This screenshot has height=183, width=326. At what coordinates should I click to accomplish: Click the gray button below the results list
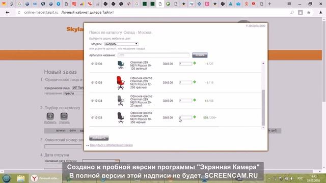tap(99, 138)
